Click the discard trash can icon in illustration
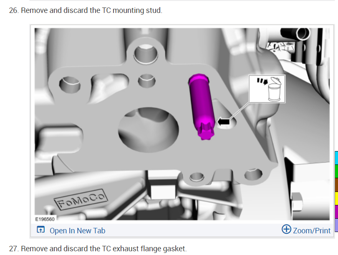This screenshot has height=255, width=338. (274, 89)
